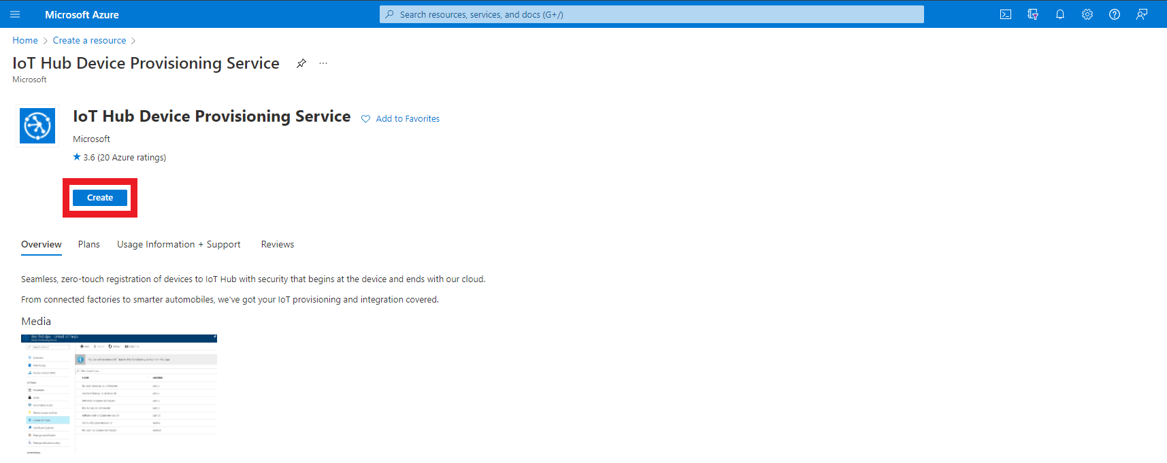Viewport: 1167px width, 463px height.
Task: Open Cloud Shell from the top bar
Action: [1006, 14]
